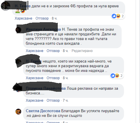
Task: Click the '7 ч.' timestamp link
Action: (66, 101)
